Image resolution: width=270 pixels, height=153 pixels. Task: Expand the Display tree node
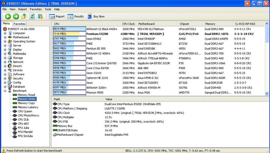click(5, 50)
